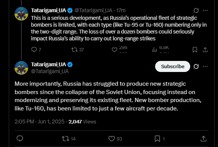The width and height of the screenshot is (218, 147).
Task: Click Subscribe button for Tatarigami_UA
Action: [173, 66]
